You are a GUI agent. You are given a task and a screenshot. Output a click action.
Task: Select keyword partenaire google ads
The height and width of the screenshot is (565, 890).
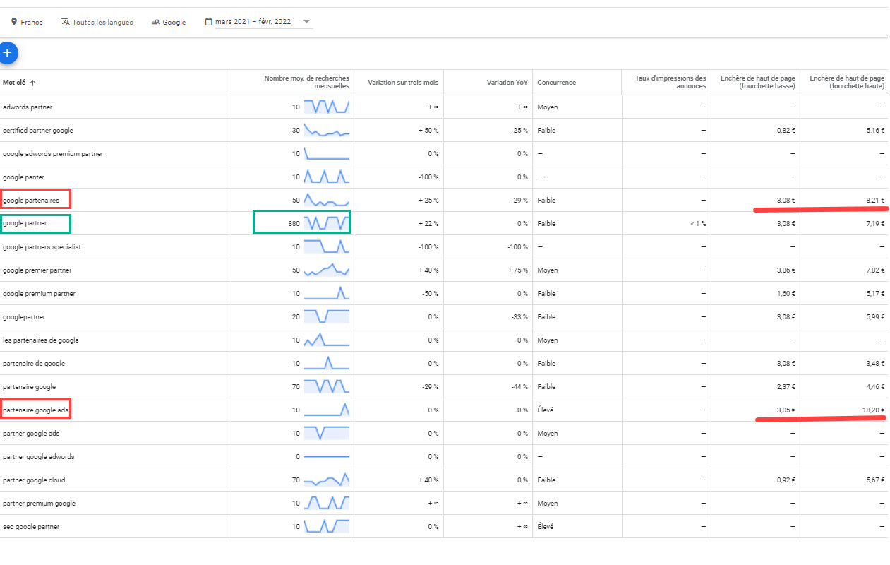click(x=36, y=410)
